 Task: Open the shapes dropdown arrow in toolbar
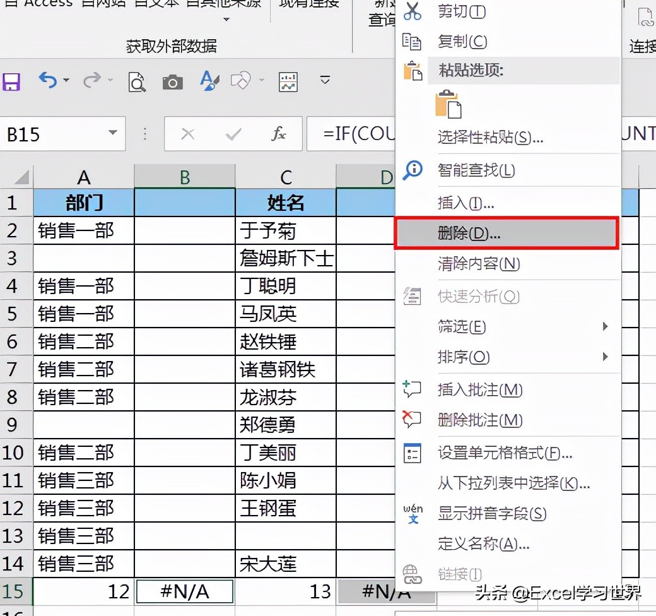(262, 80)
